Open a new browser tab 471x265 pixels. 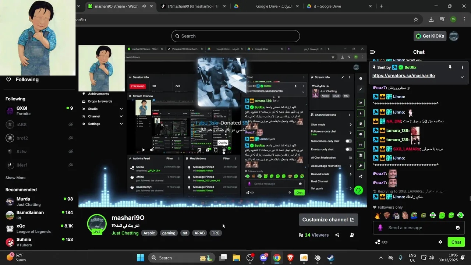point(382,6)
